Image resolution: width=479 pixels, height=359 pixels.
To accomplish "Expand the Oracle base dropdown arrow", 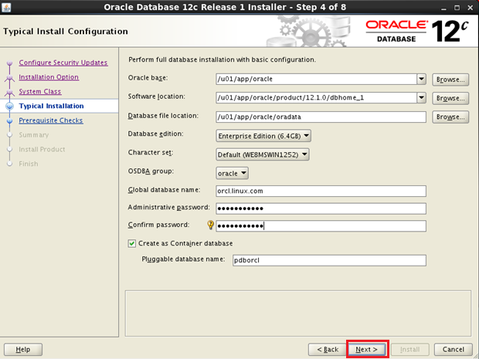I will pos(421,79).
